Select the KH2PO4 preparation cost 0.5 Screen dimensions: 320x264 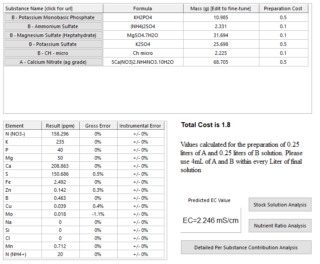pyautogui.click(x=283, y=17)
